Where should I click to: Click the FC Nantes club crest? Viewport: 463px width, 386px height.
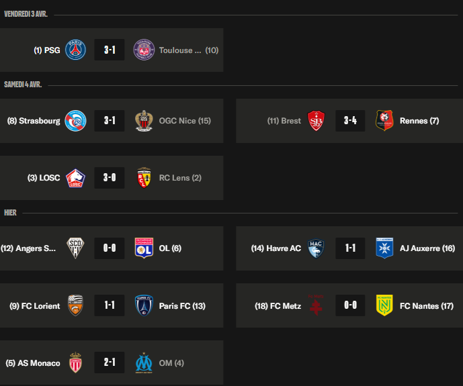click(x=384, y=306)
